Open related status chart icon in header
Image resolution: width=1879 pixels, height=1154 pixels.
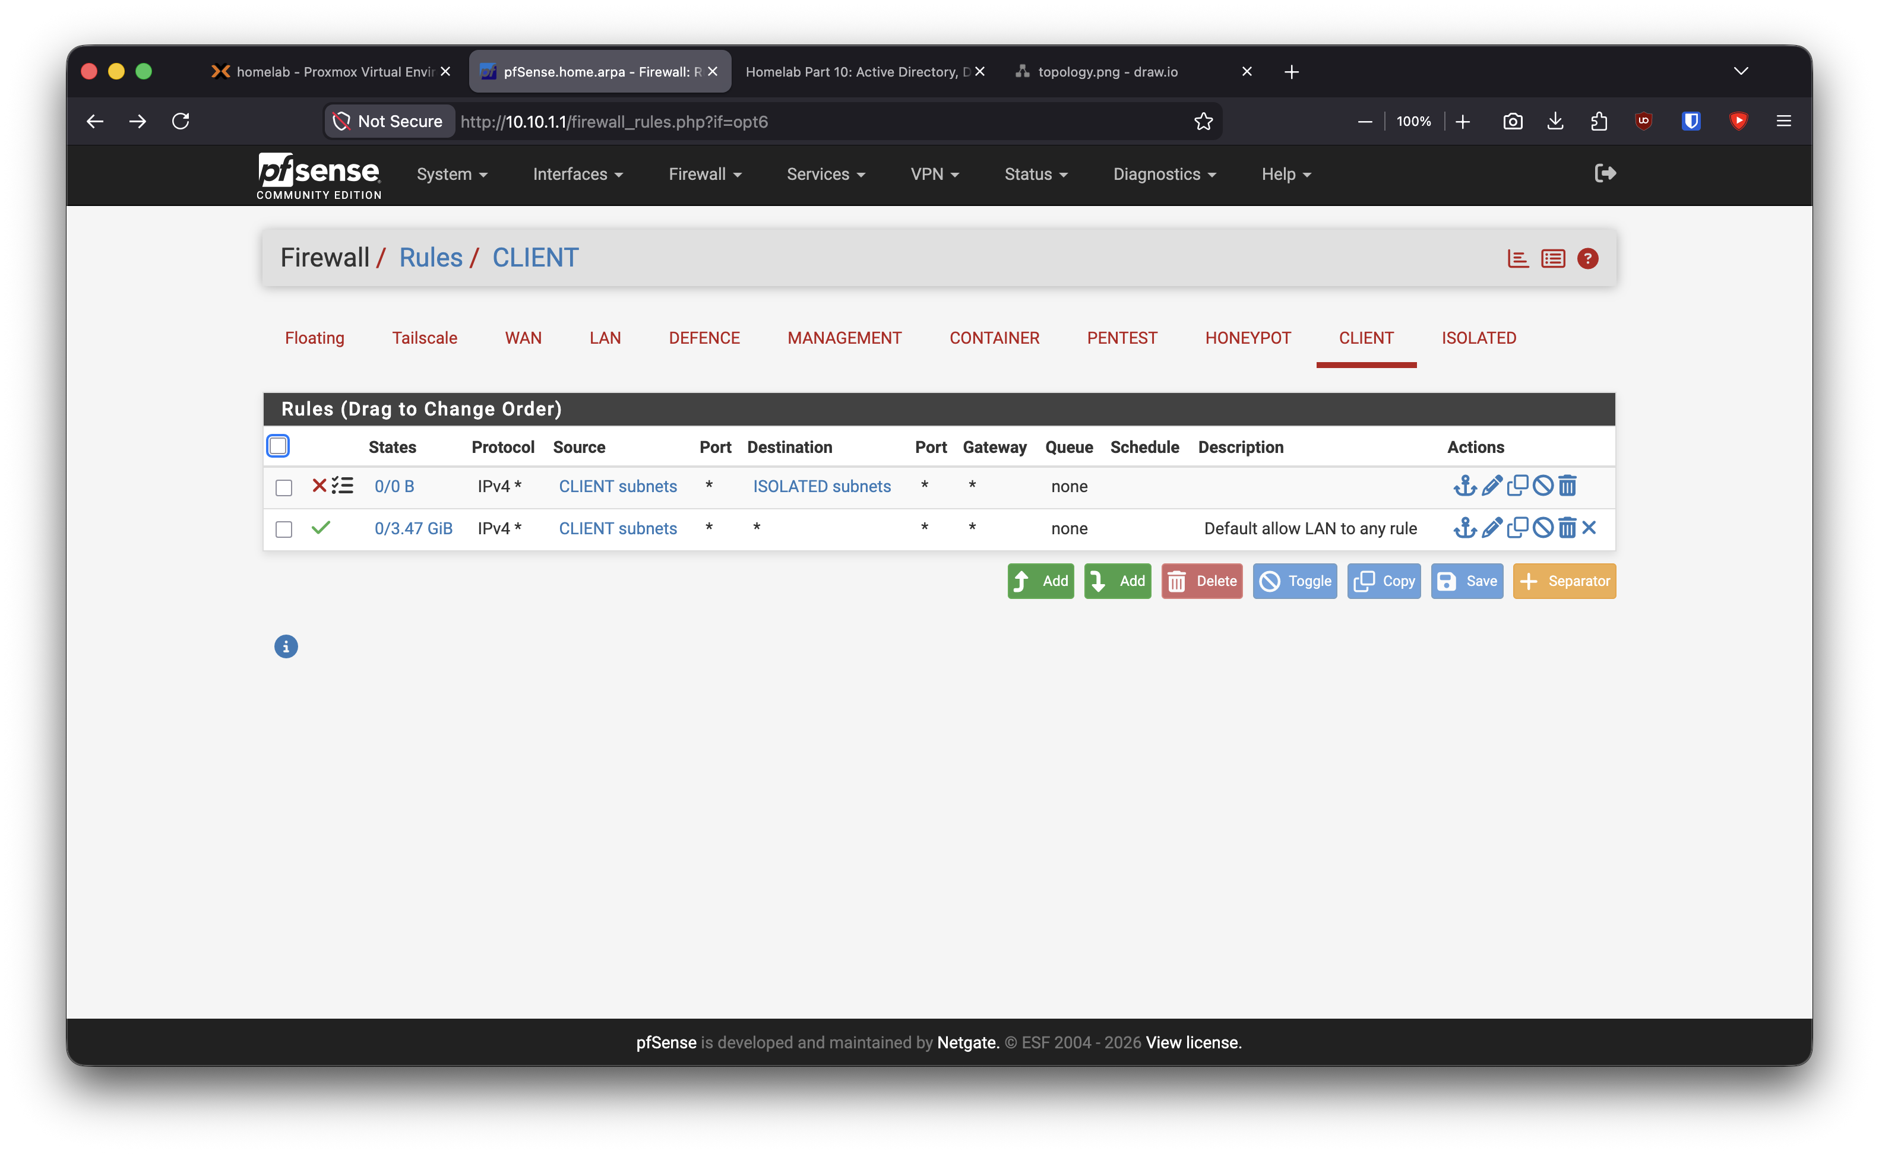coord(1518,259)
